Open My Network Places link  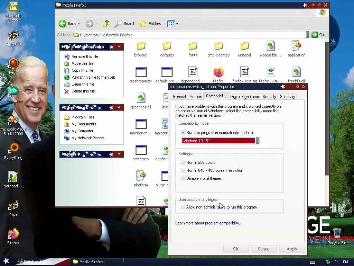(x=87, y=138)
